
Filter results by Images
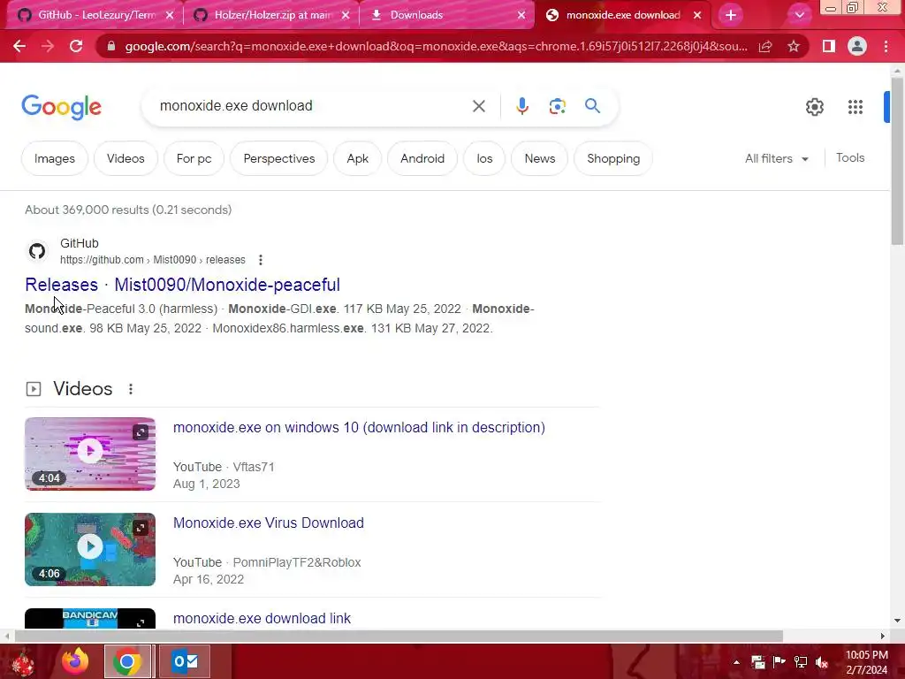click(54, 158)
